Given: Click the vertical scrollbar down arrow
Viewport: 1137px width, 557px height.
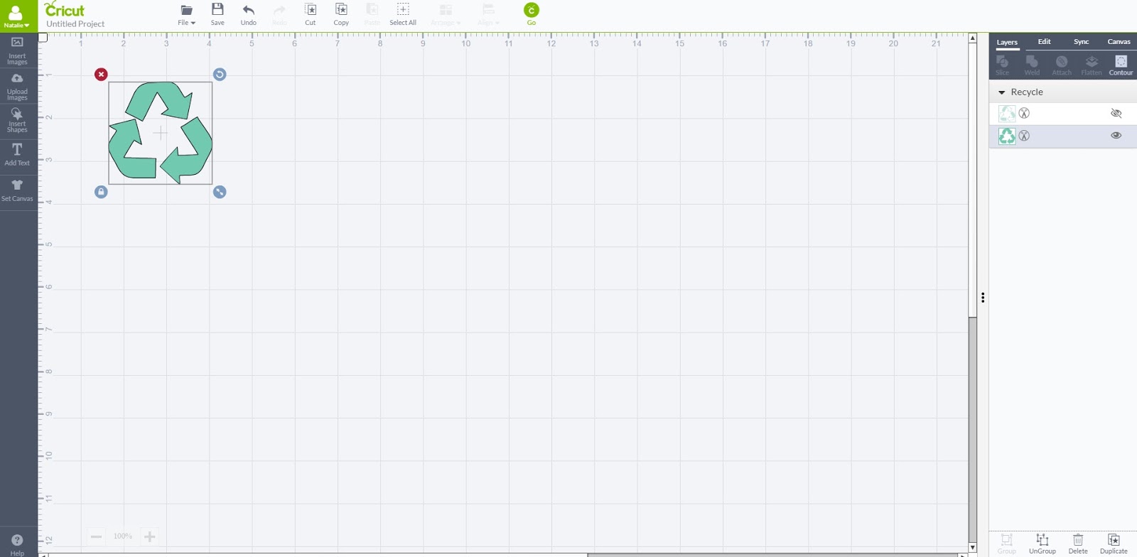Looking at the screenshot, I should (x=972, y=548).
